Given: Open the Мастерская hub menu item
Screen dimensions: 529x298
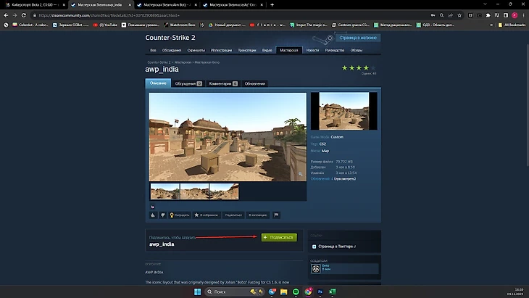Looking at the screenshot, I should click(x=288, y=50).
